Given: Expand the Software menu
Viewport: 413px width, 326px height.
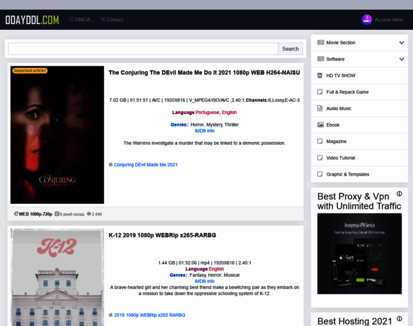Looking at the screenshot, I should click(360, 59).
